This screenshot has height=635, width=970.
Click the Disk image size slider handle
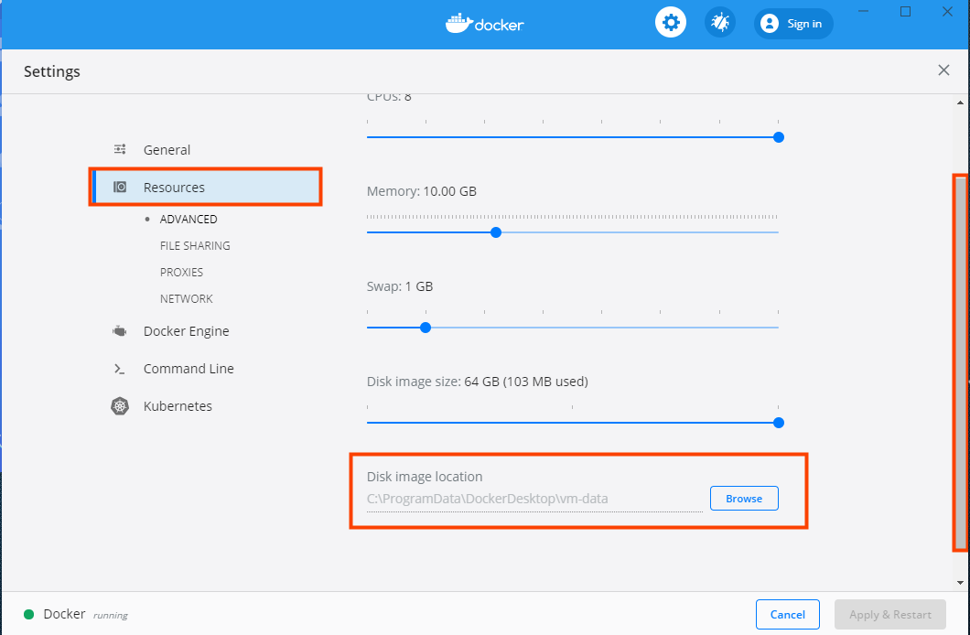tap(779, 423)
